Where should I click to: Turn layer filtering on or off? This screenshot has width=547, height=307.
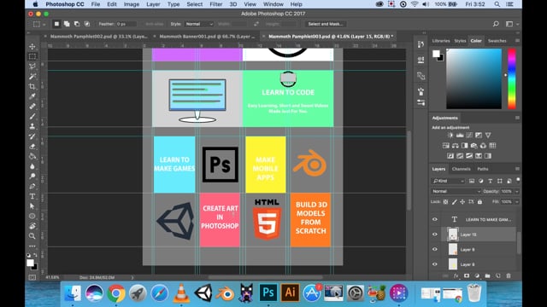pyautogui.click(x=518, y=180)
